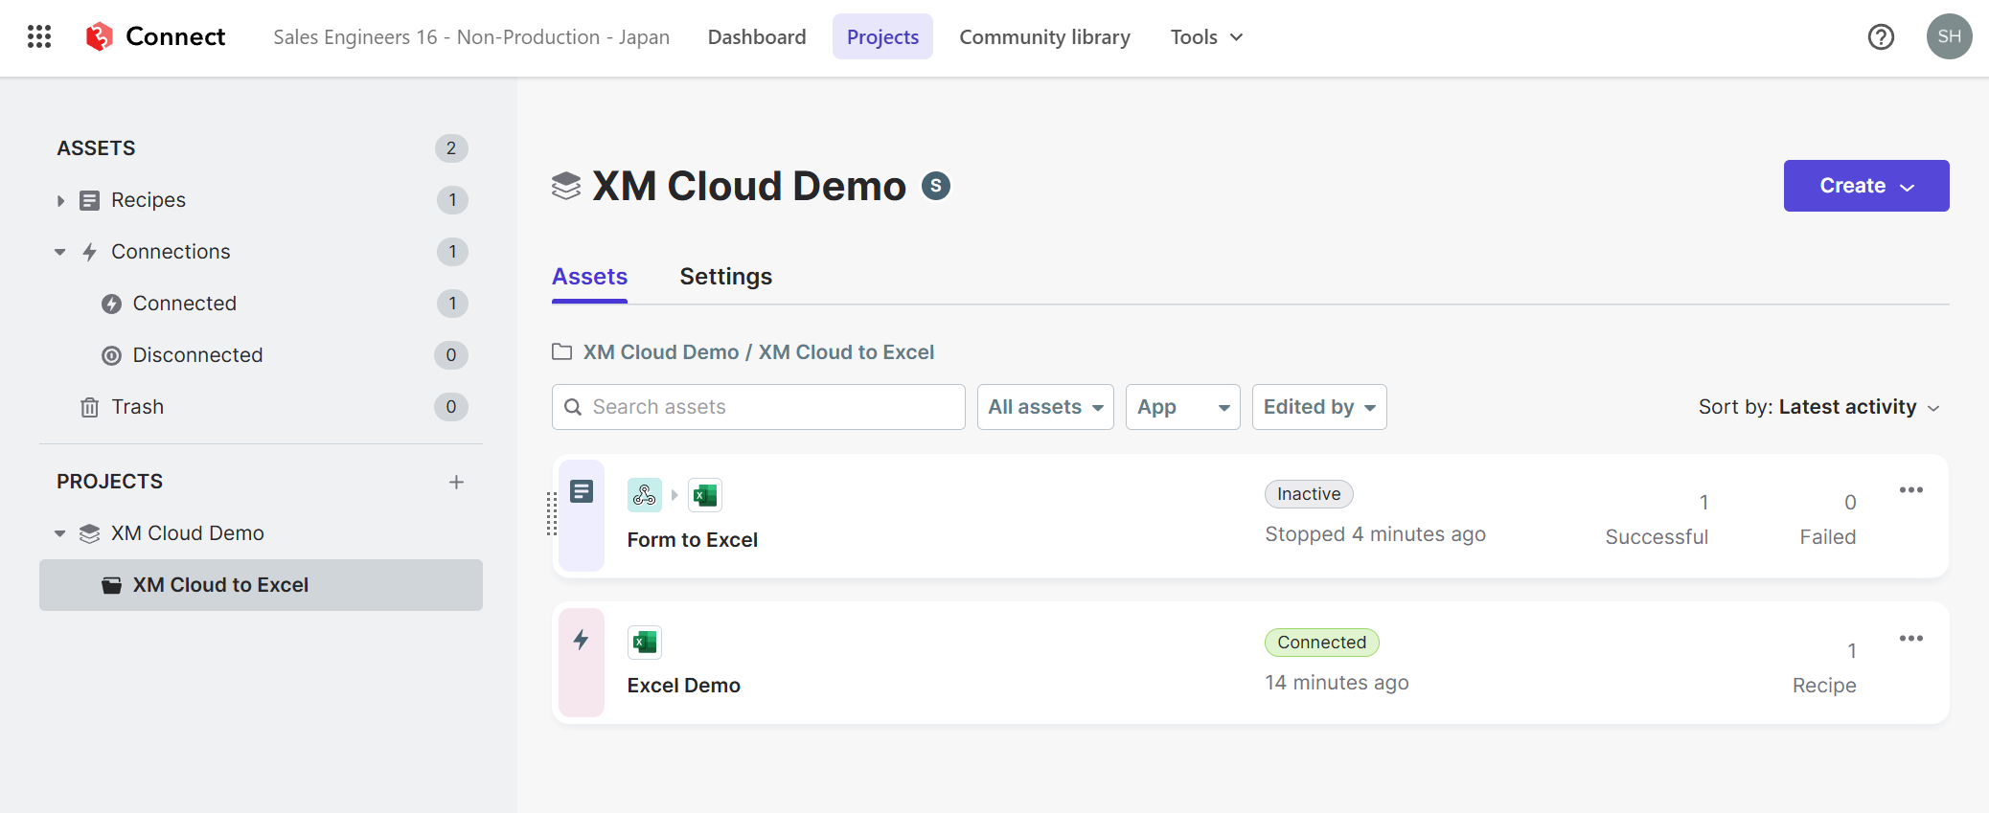The height and width of the screenshot is (813, 1989).
Task: Open the SH user avatar menu
Action: tap(1949, 36)
